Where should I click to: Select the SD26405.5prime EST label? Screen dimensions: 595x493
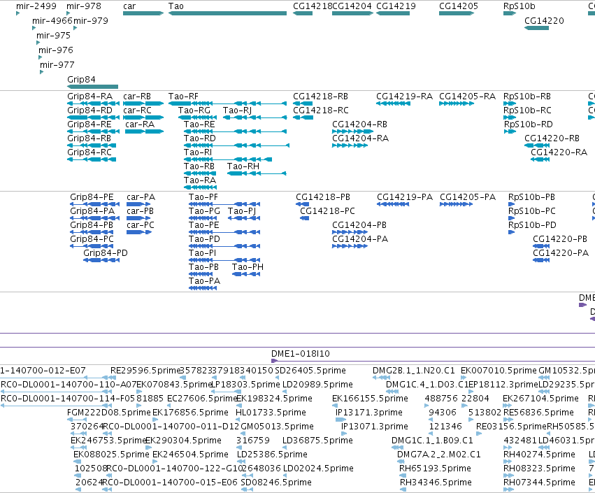pos(310,371)
